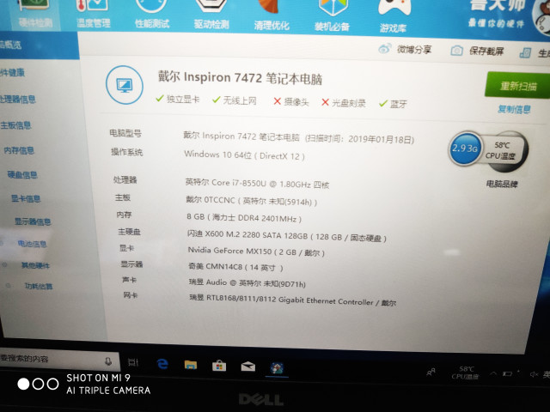Click the Nvidia GeForce MX150 entry
This screenshot has width=550, height=412.
[x=256, y=251]
